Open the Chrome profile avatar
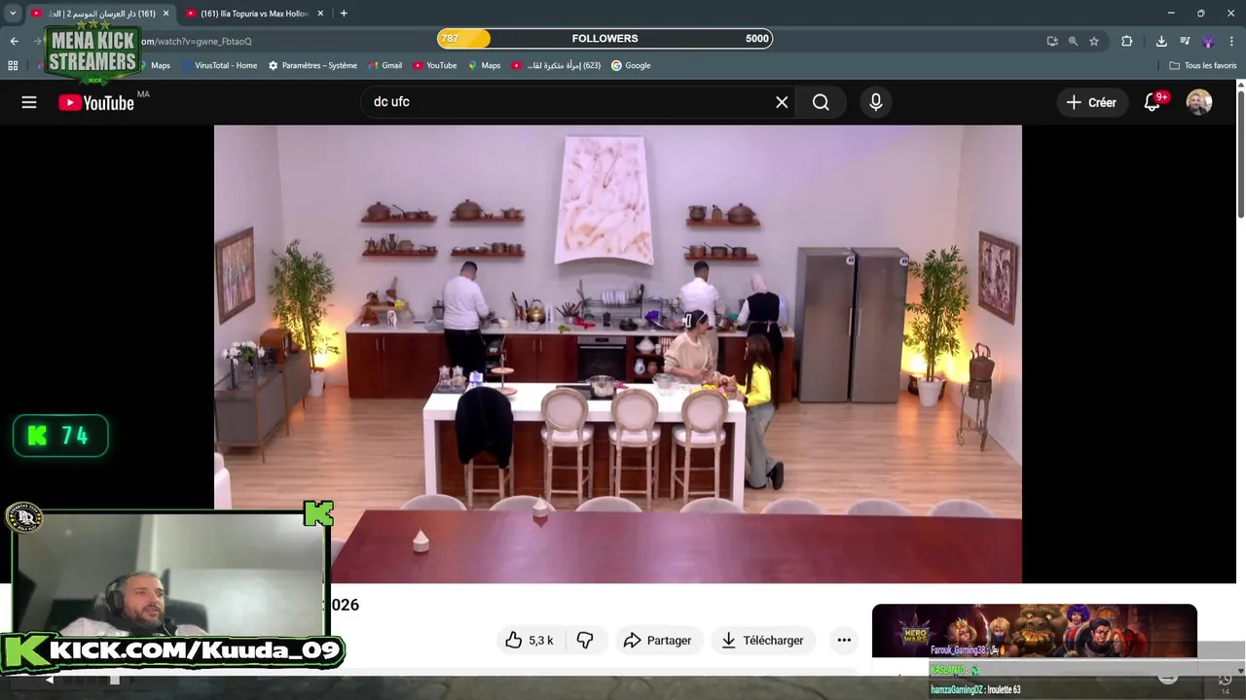The image size is (1246, 700). 1208,41
